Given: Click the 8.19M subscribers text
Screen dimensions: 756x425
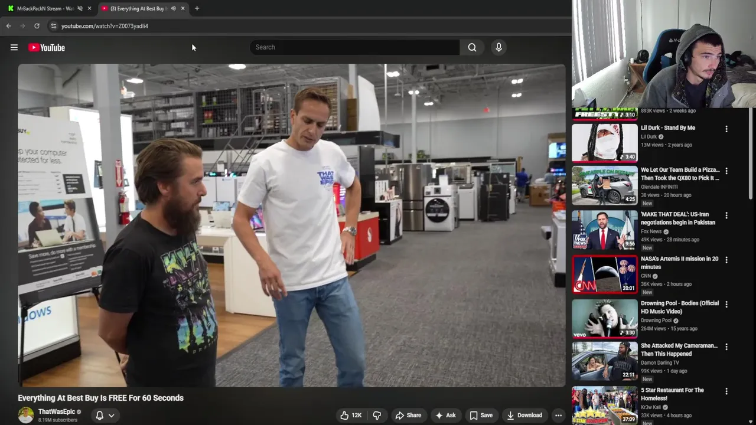Looking at the screenshot, I should click(x=58, y=420).
